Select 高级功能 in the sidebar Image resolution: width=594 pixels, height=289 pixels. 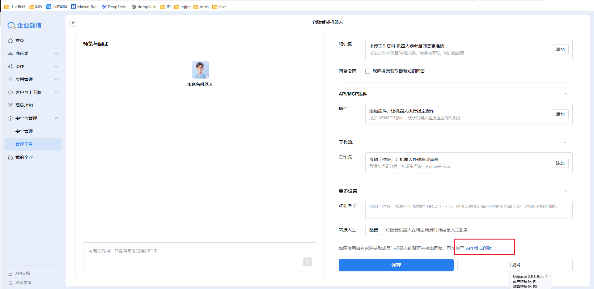(24, 105)
